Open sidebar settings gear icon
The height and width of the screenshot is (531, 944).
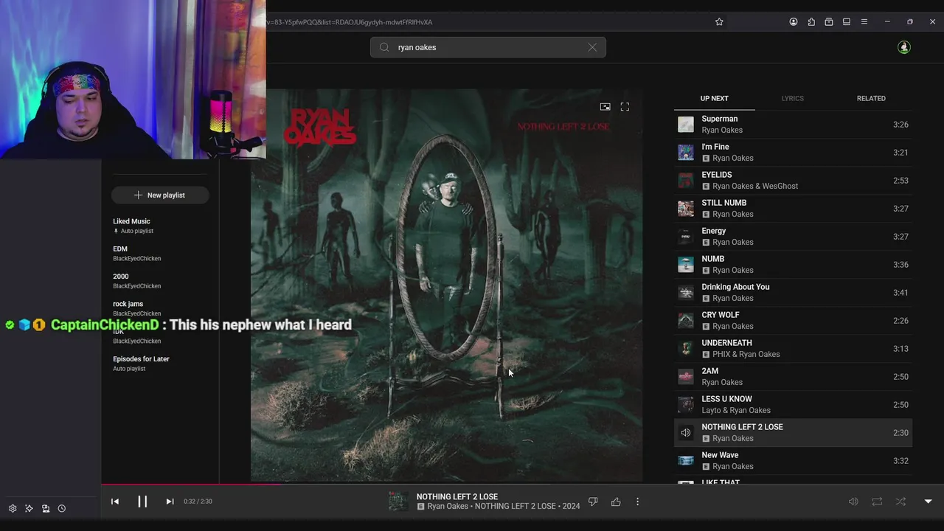(x=13, y=508)
